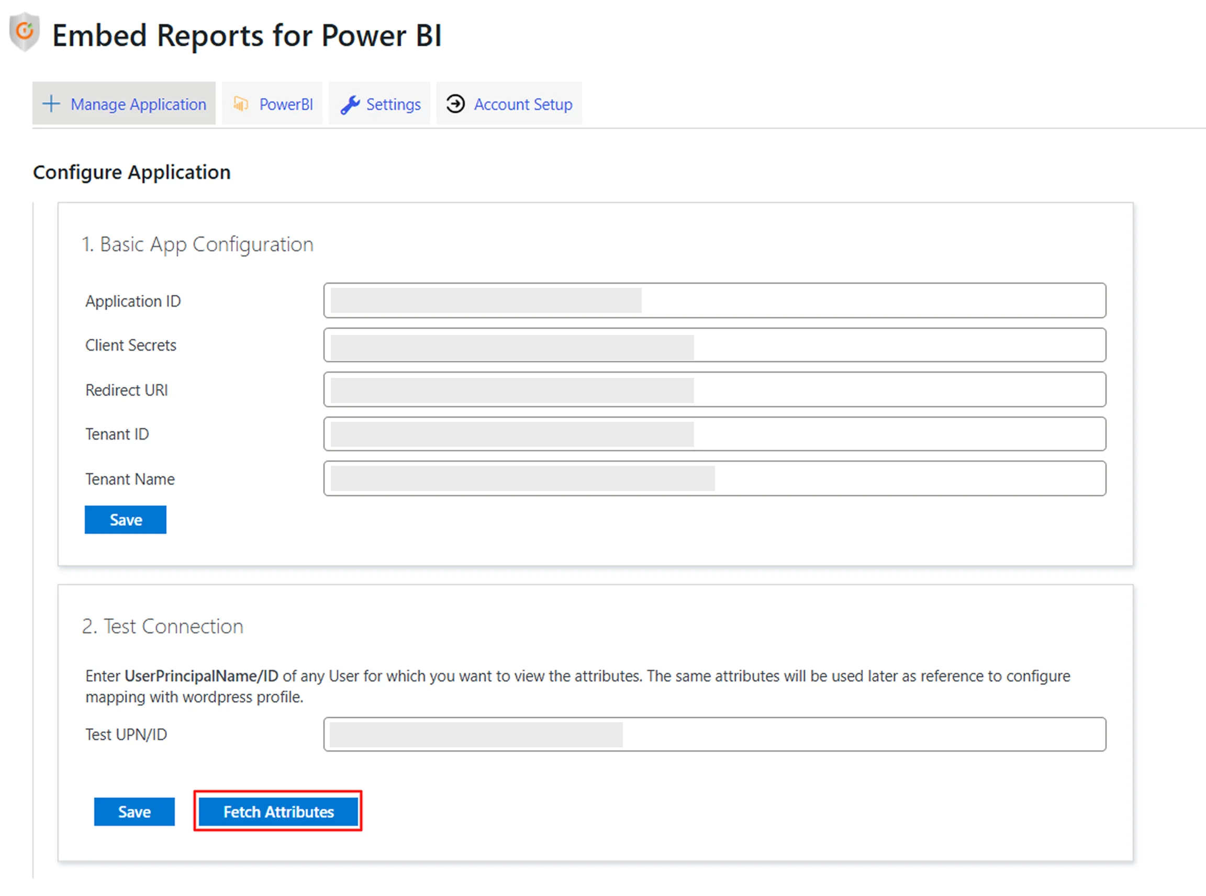The image size is (1206, 896).
Task: Switch to the PowerBI tab
Action: [x=272, y=104]
